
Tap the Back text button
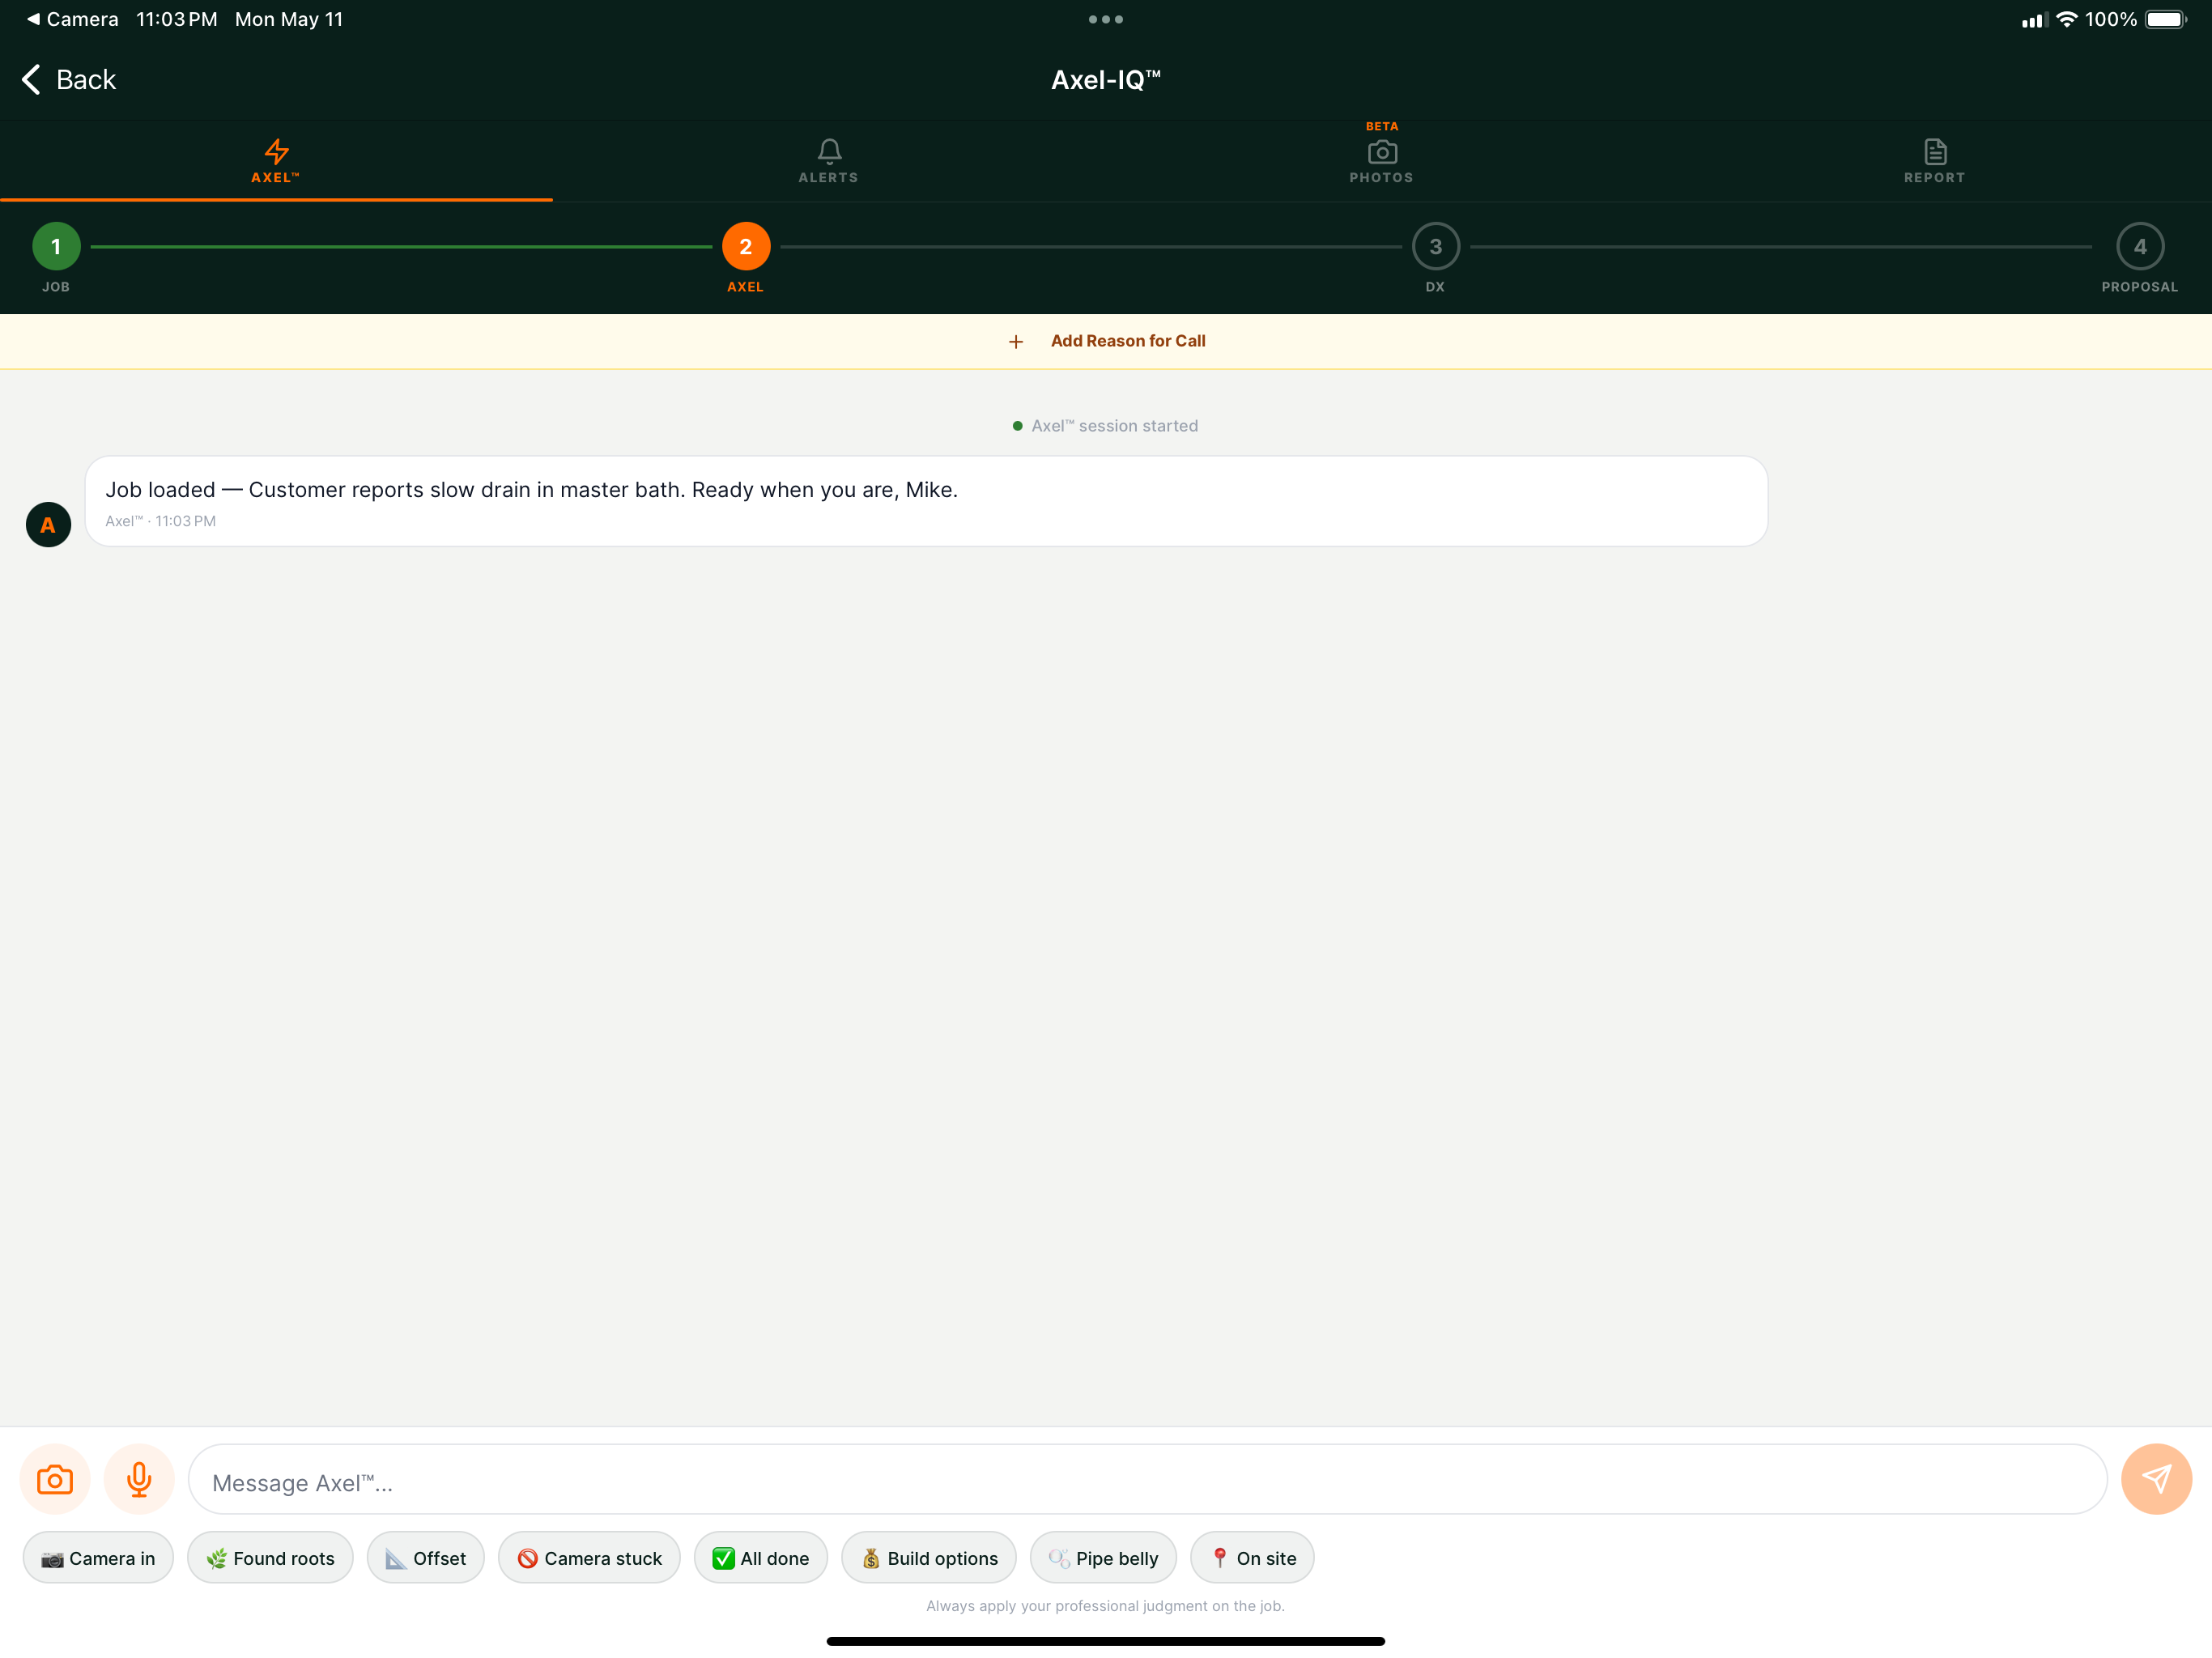click(86, 80)
